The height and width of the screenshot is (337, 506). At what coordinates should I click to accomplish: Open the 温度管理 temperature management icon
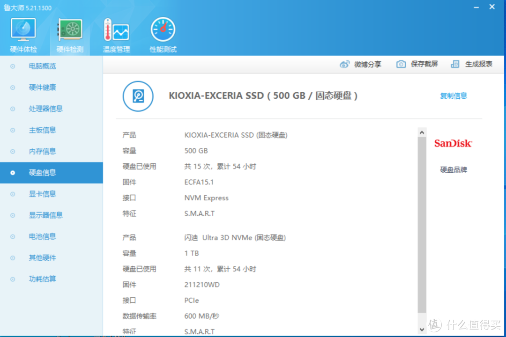point(116,33)
